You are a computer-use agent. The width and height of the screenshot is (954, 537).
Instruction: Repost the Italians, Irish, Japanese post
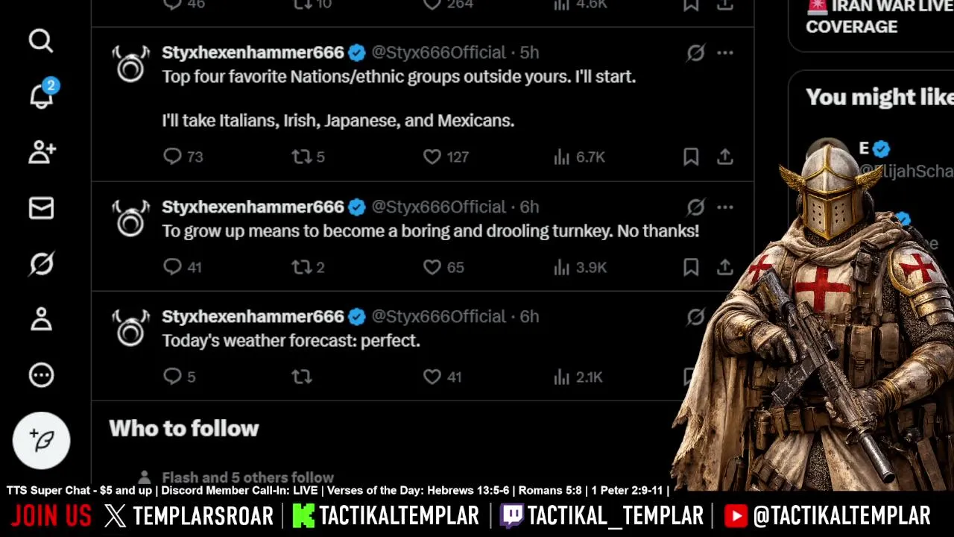(302, 157)
